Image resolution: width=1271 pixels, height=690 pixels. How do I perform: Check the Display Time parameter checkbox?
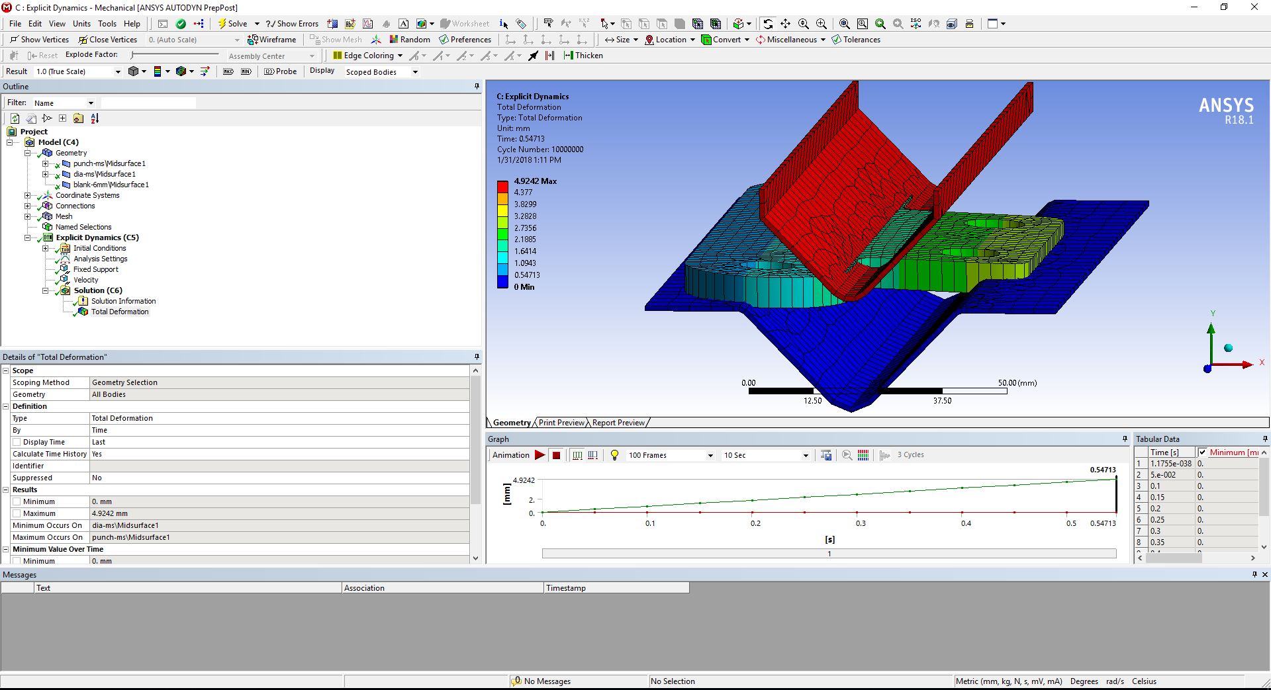coord(17,442)
